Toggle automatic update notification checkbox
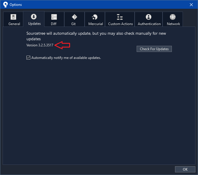198x175 pixels. 28,58
